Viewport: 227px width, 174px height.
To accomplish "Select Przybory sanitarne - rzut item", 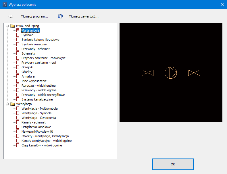I will (x=39, y=63).
